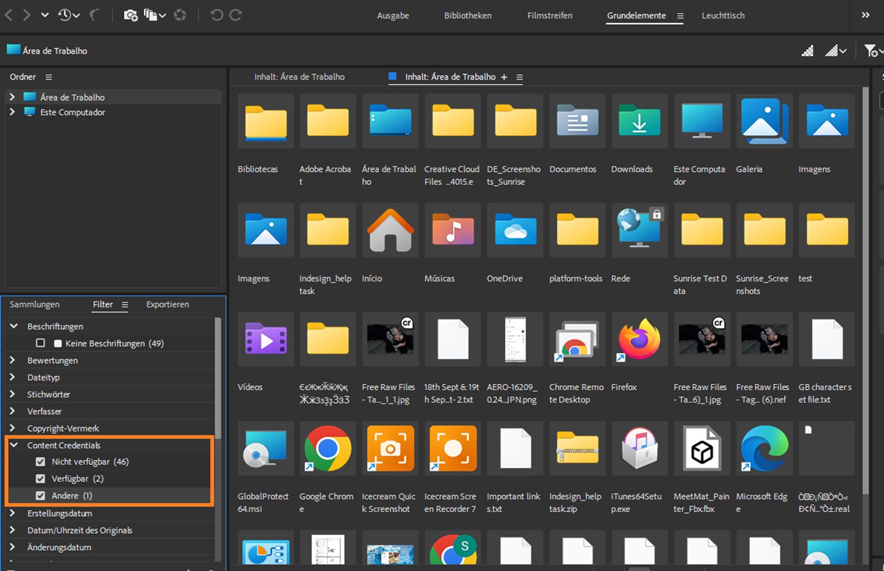Go back with the left arrow
The image size is (884, 571).
pyautogui.click(x=9, y=15)
